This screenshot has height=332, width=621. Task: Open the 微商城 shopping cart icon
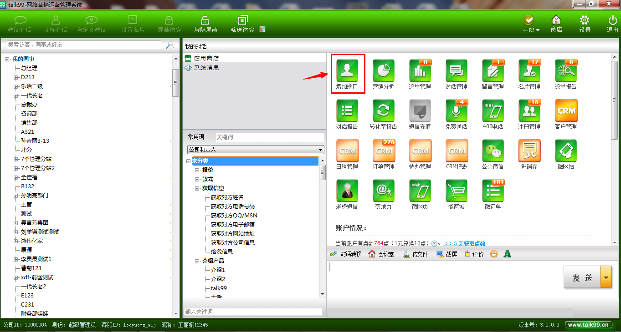click(457, 191)
